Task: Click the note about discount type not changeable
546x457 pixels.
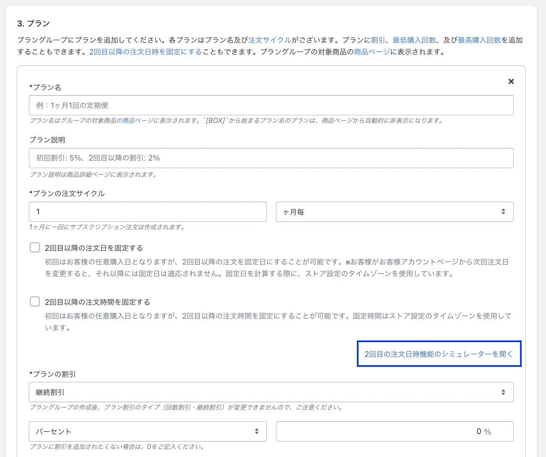Action: (x=186, y=407)
